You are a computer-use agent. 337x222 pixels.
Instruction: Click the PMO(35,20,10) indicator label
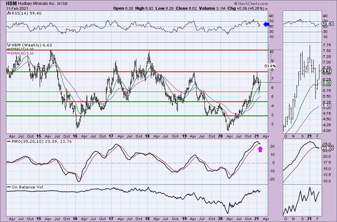click(27, 142)
